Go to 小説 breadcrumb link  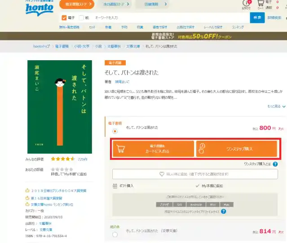pos(98,46)
